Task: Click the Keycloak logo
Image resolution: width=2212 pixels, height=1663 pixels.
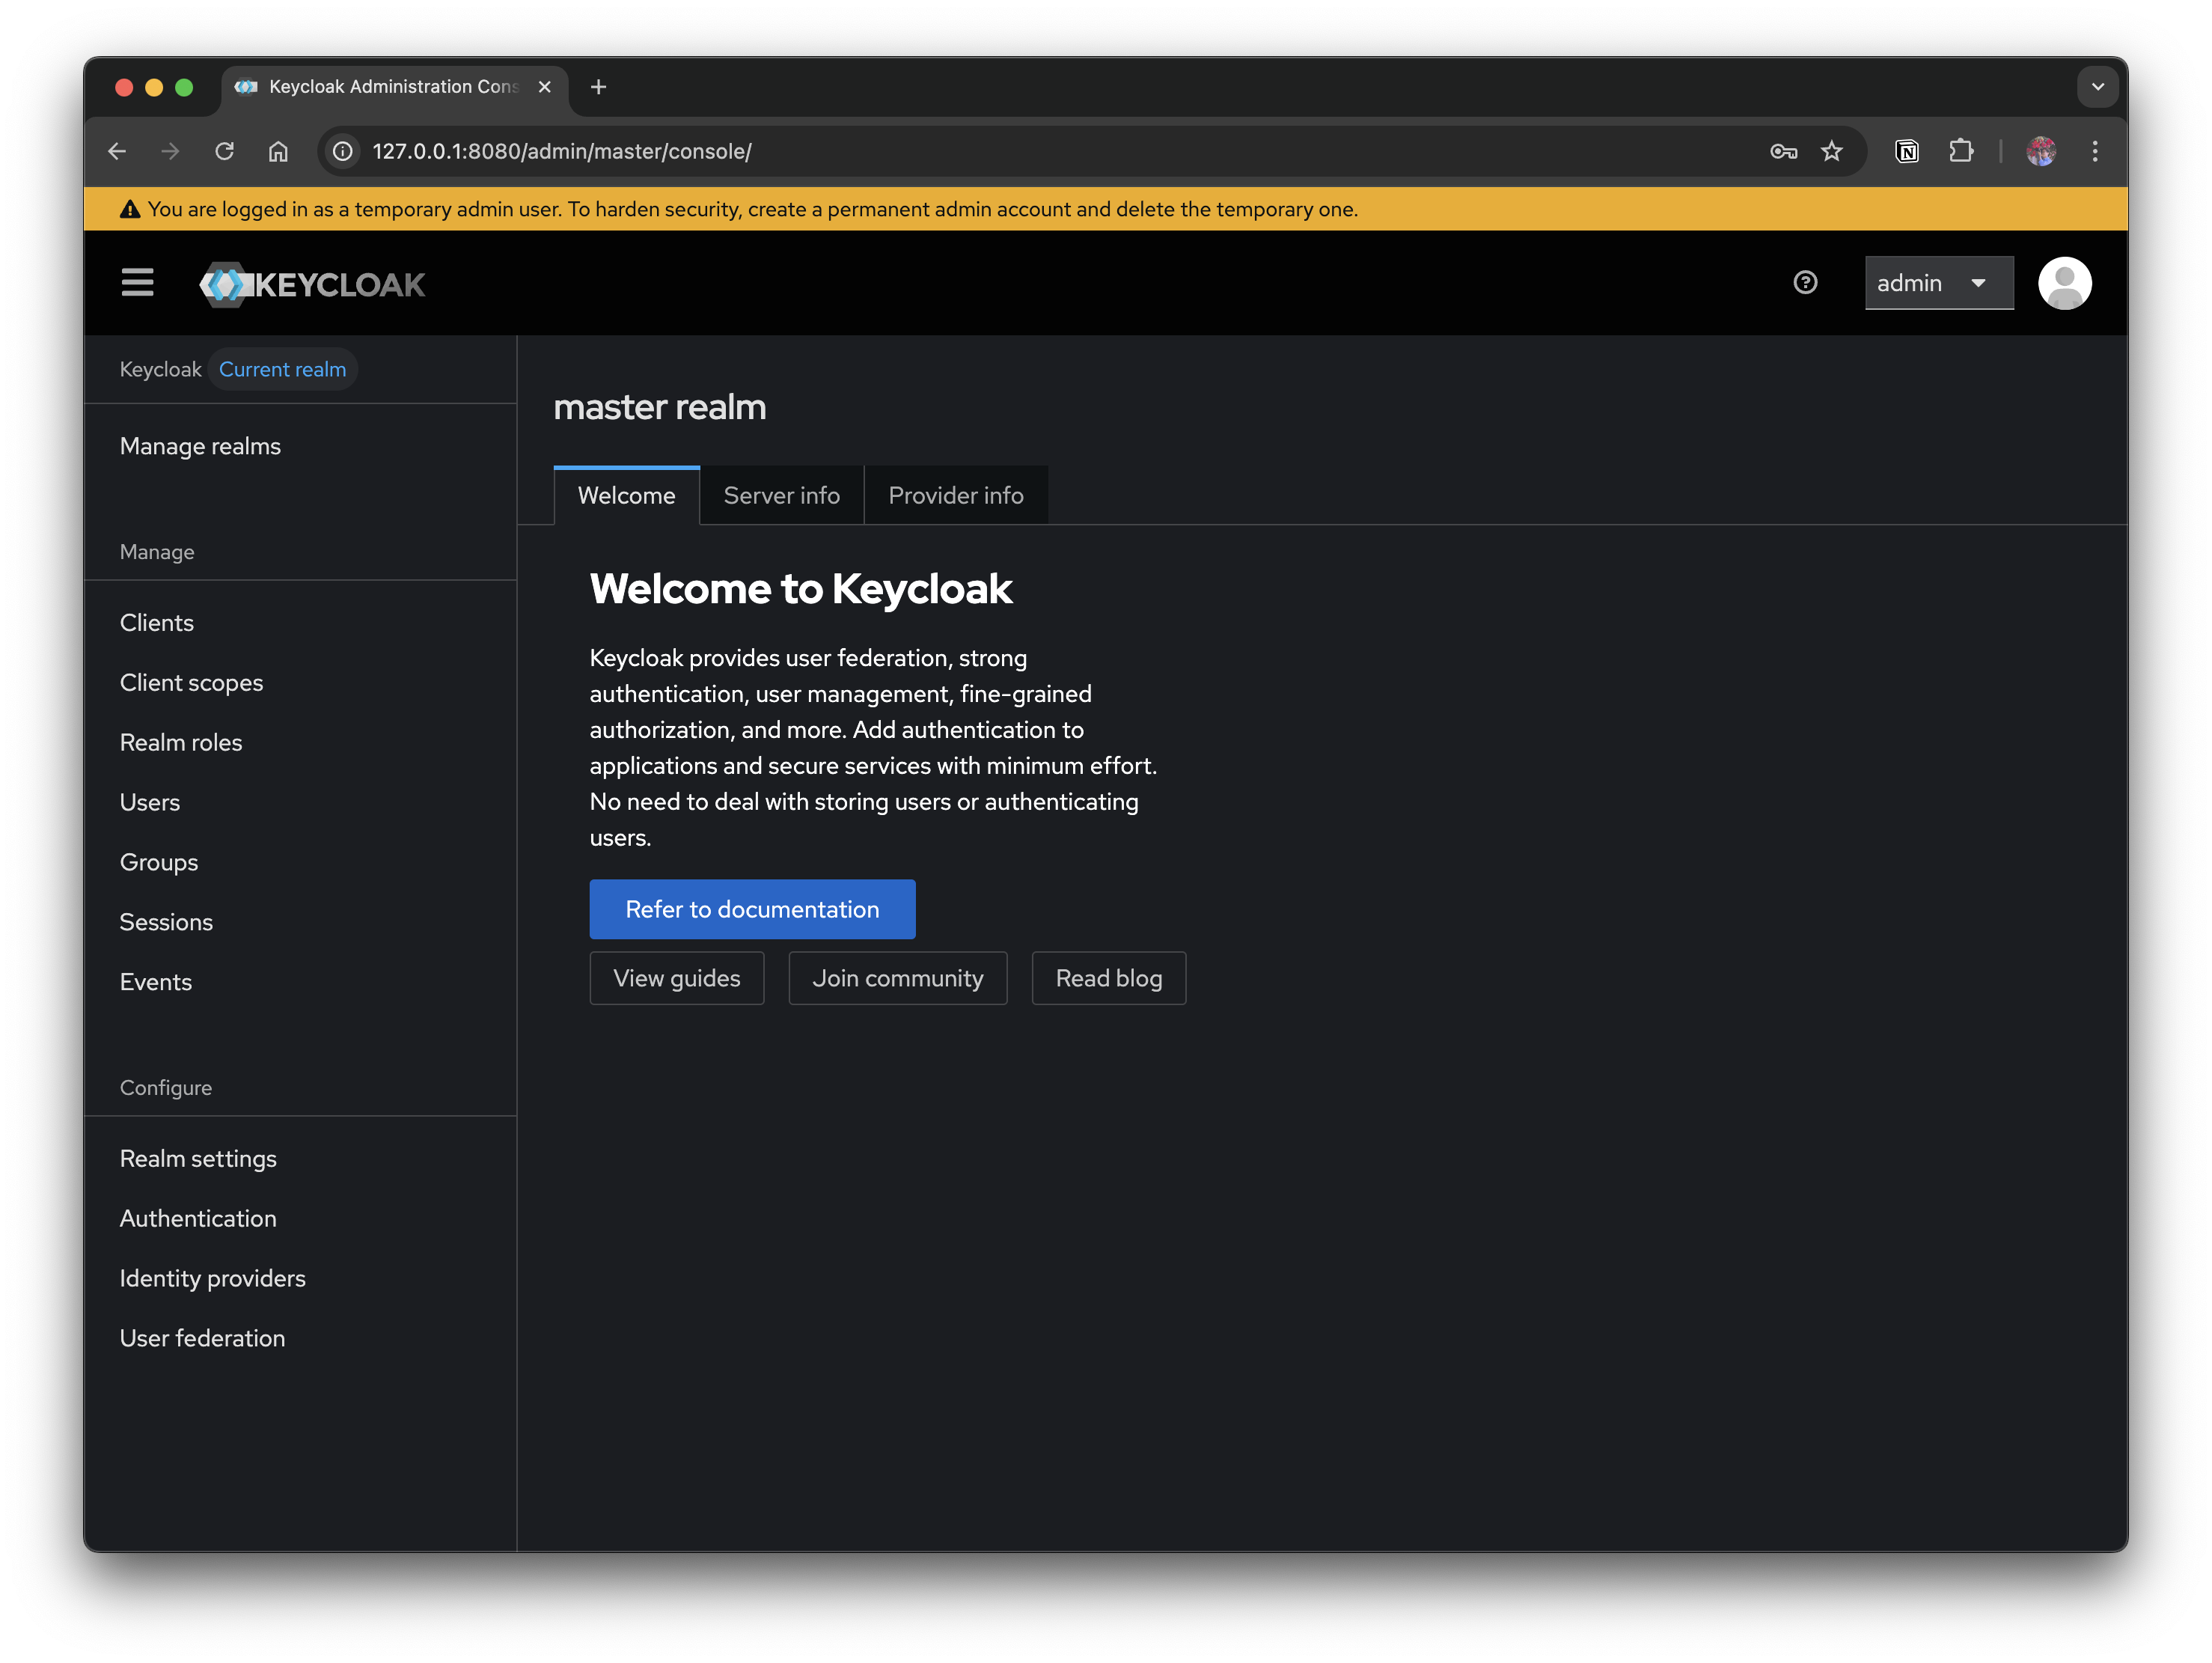Action: [x=312, y=285]
